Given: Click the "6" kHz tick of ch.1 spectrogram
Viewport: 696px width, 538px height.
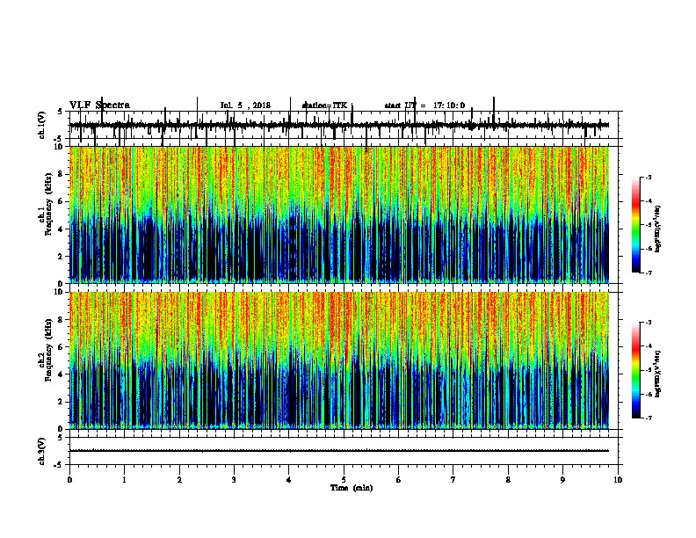Looking at the screenshot, I should (x=62, y=201).
